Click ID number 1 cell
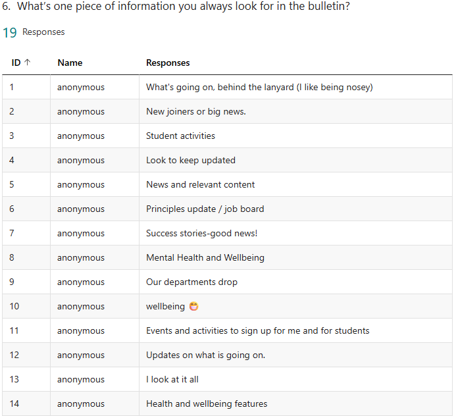The width and height of the screenshot is (456, 416). click(x=12, y=88)
